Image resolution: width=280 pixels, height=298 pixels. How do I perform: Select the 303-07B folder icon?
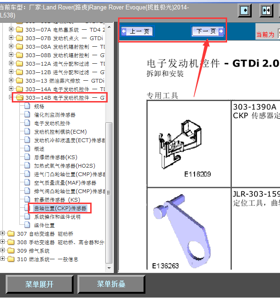coord(19,38)
